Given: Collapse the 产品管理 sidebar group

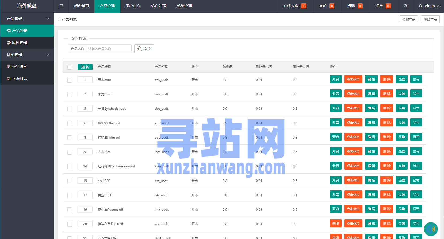Looking at the screenshot, I should [x=27, y=19].
